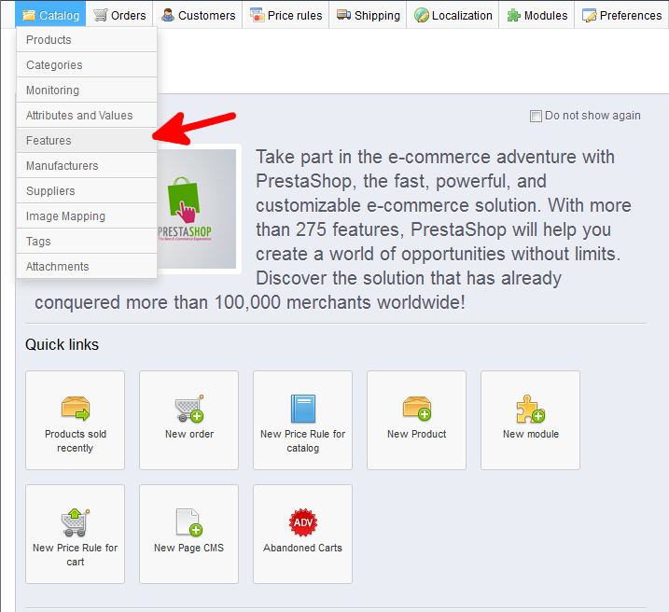
Task: Open the Preferences tab label
Action: tap(631, 16)
